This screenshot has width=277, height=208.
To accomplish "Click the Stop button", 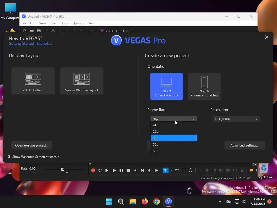I will point(128,170).
